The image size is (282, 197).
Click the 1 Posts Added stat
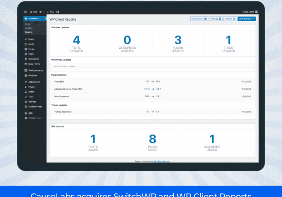[93, 143]
